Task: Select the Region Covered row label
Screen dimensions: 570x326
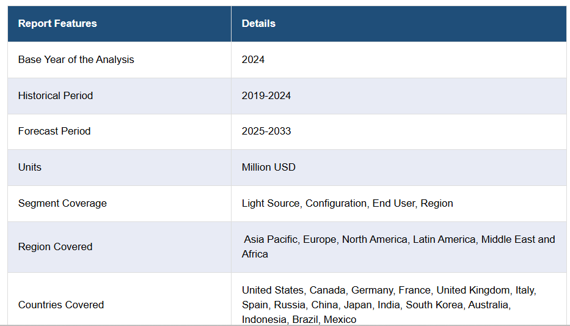Action: (56, 247)
